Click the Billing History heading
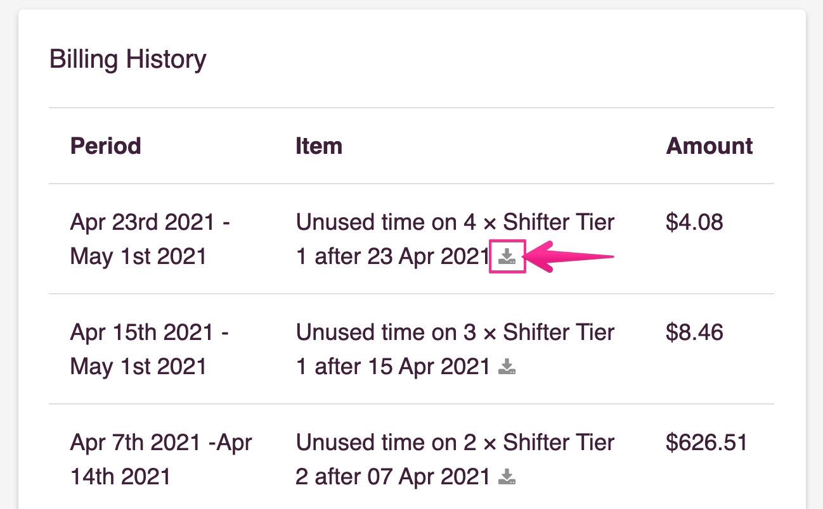Screen dimensions: 823x509 (128, 60)
